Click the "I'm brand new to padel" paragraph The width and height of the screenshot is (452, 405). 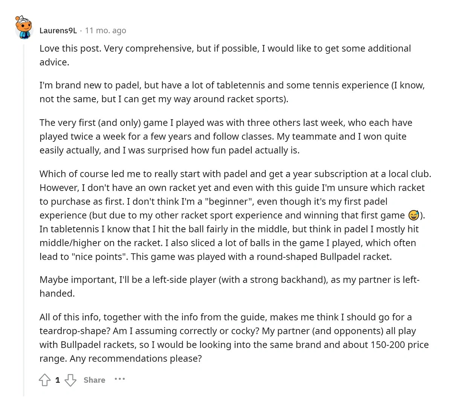[232, 92]
